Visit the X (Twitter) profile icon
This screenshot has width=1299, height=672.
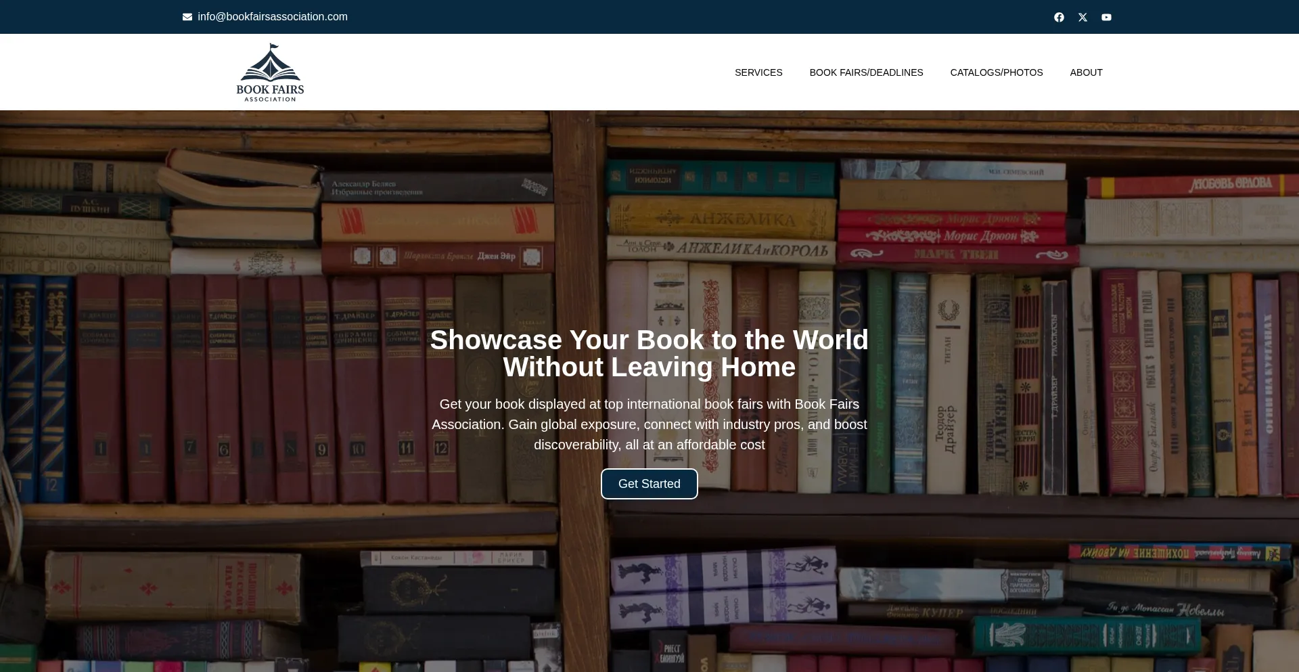1082,17
